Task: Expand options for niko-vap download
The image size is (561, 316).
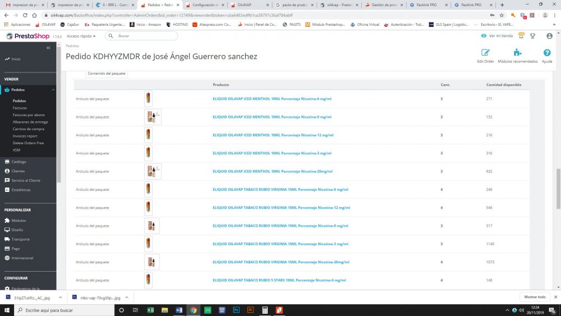Action: (127, 297)
